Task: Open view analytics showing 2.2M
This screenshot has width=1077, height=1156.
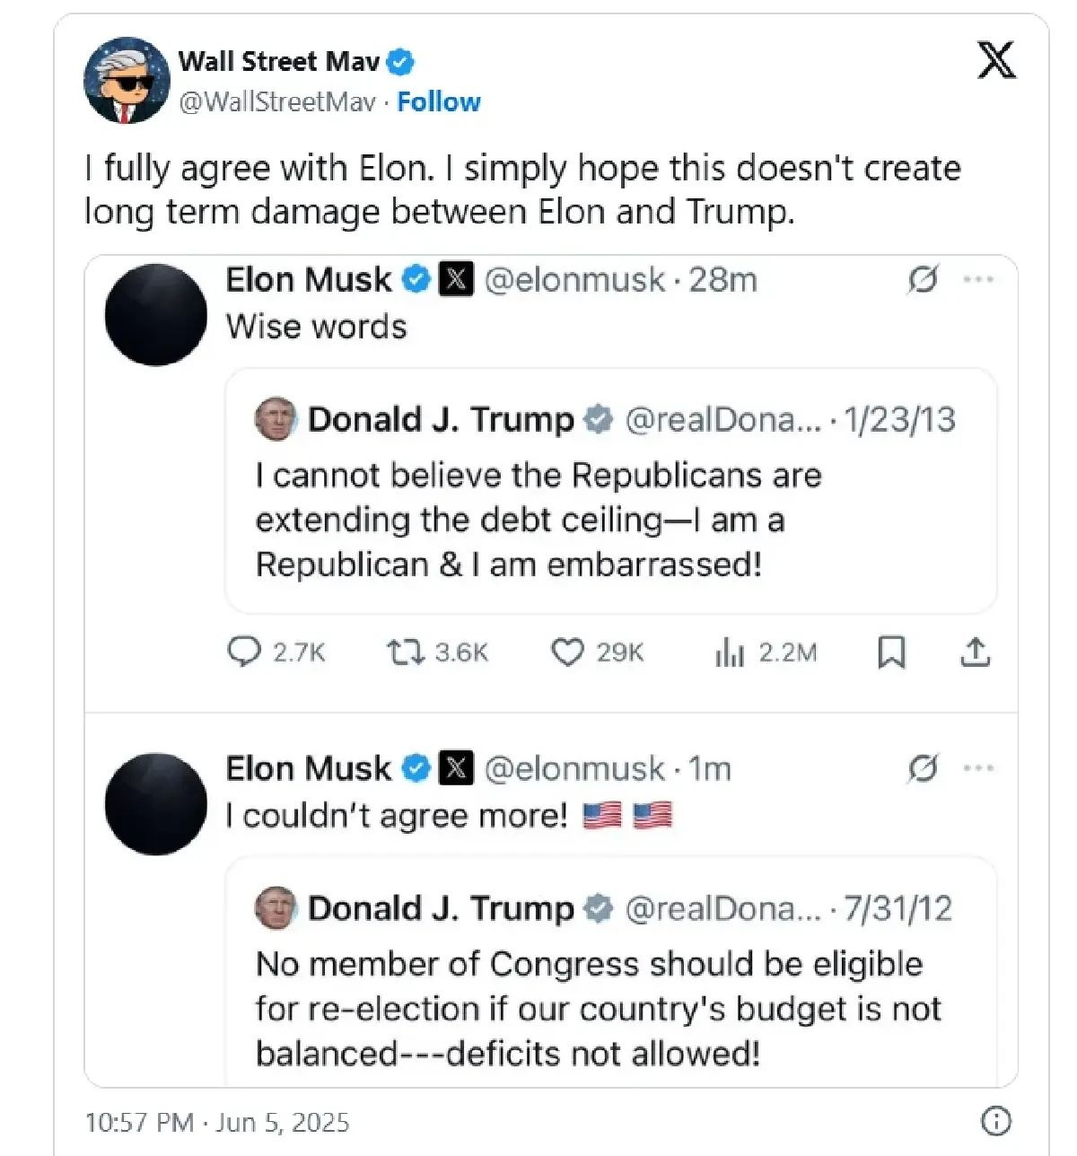Action: (730, 652)
